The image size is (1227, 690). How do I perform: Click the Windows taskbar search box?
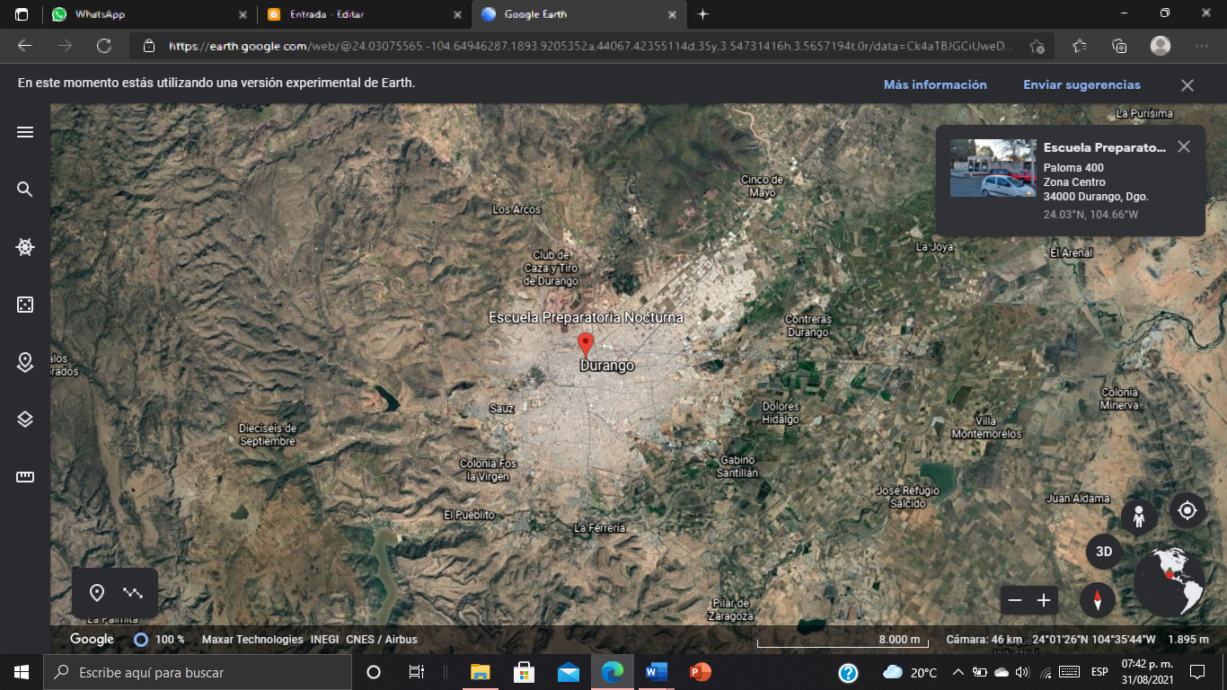click(198, 672)
